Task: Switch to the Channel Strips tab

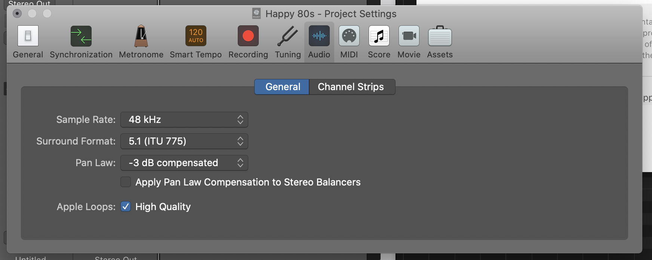Action: coord(351,87)
